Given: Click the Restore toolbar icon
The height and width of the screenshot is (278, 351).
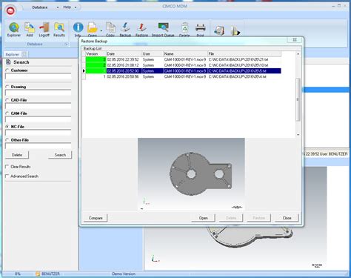Looking at the screenshot, I should 141,27.
